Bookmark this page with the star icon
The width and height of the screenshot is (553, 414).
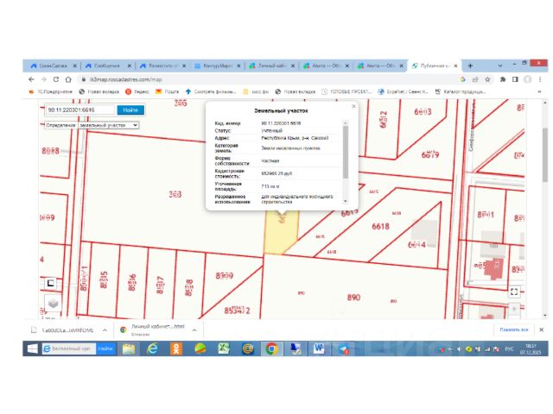[x=487, y=79]
